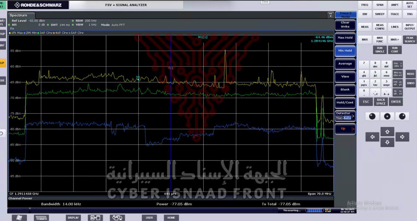The image size is (417, 221).
Task: Toggle Hold/Cont softkey
Action: tap(345, 103)
